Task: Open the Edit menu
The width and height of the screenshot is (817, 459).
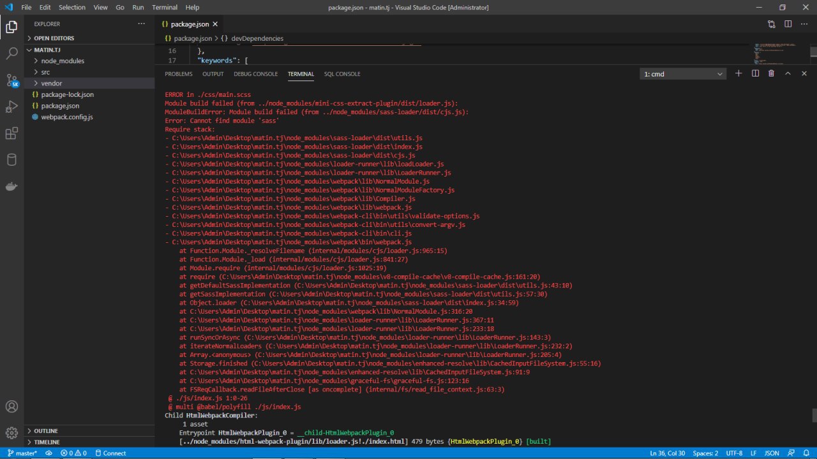Action: 45,8
